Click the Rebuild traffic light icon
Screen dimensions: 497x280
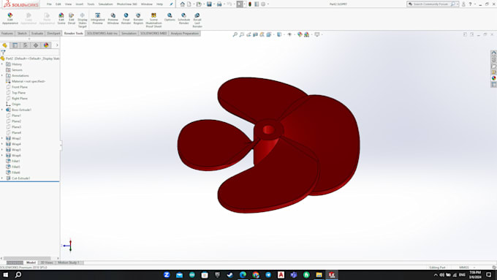[x=250, y=4]
